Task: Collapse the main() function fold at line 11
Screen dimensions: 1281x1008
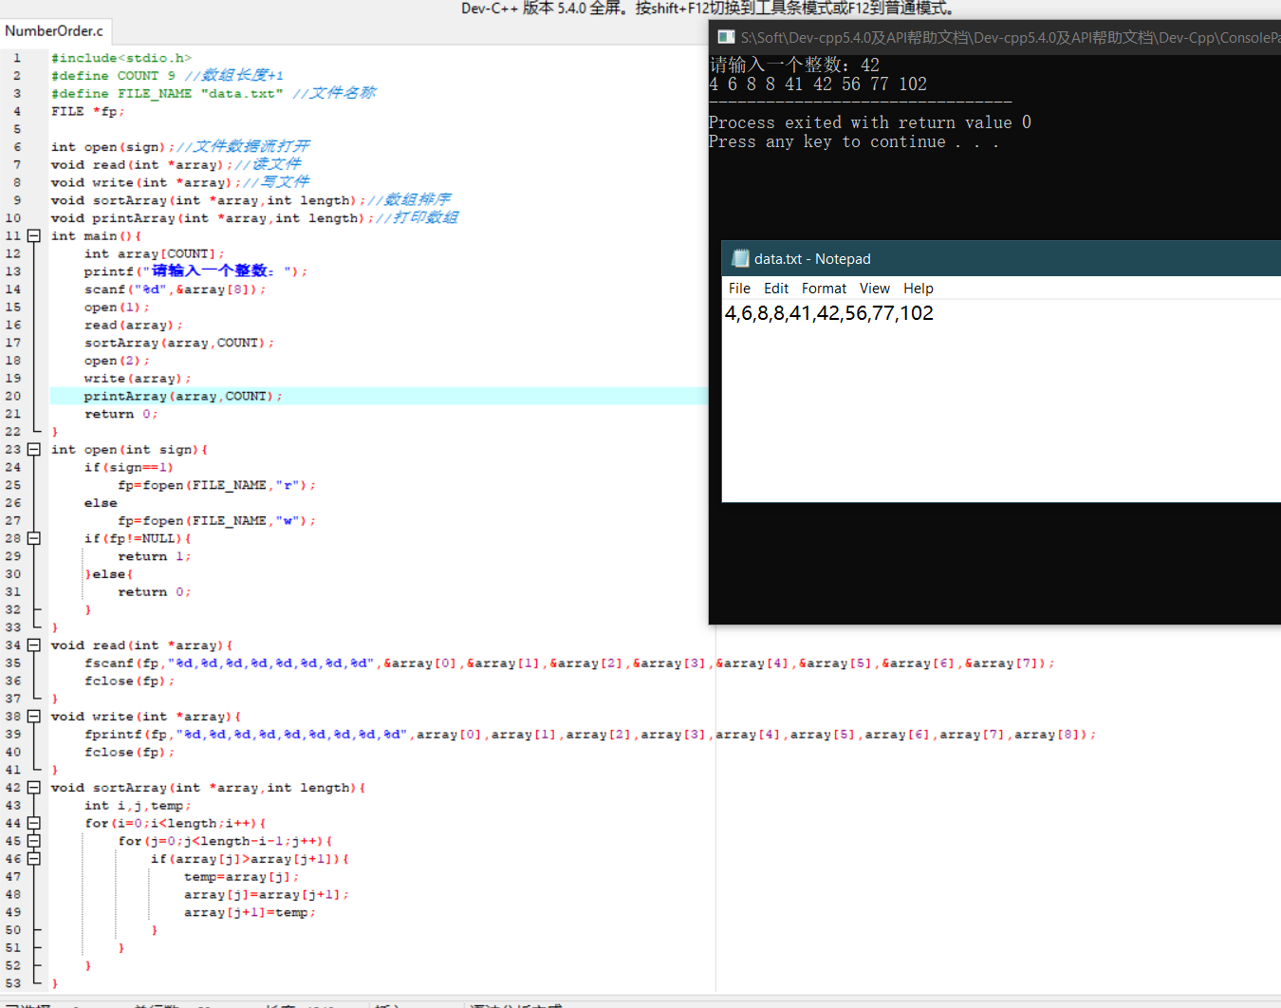Action: coord(34,235)
